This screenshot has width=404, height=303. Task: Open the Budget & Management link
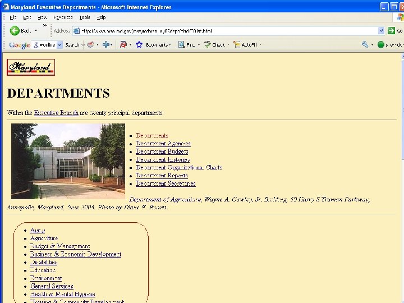coord(60,246)
